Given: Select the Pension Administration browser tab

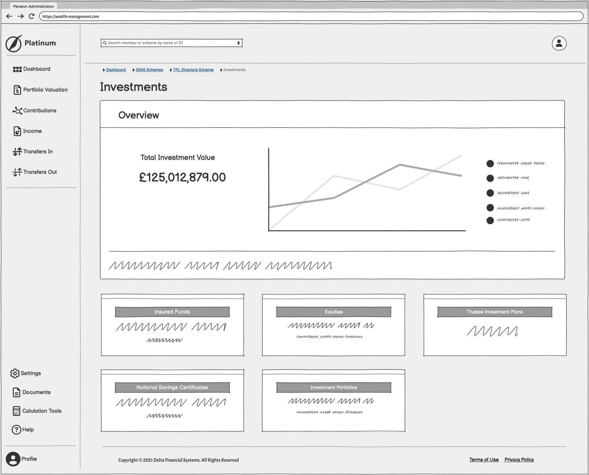Looking at the screenshot, I should coord(33,6).
